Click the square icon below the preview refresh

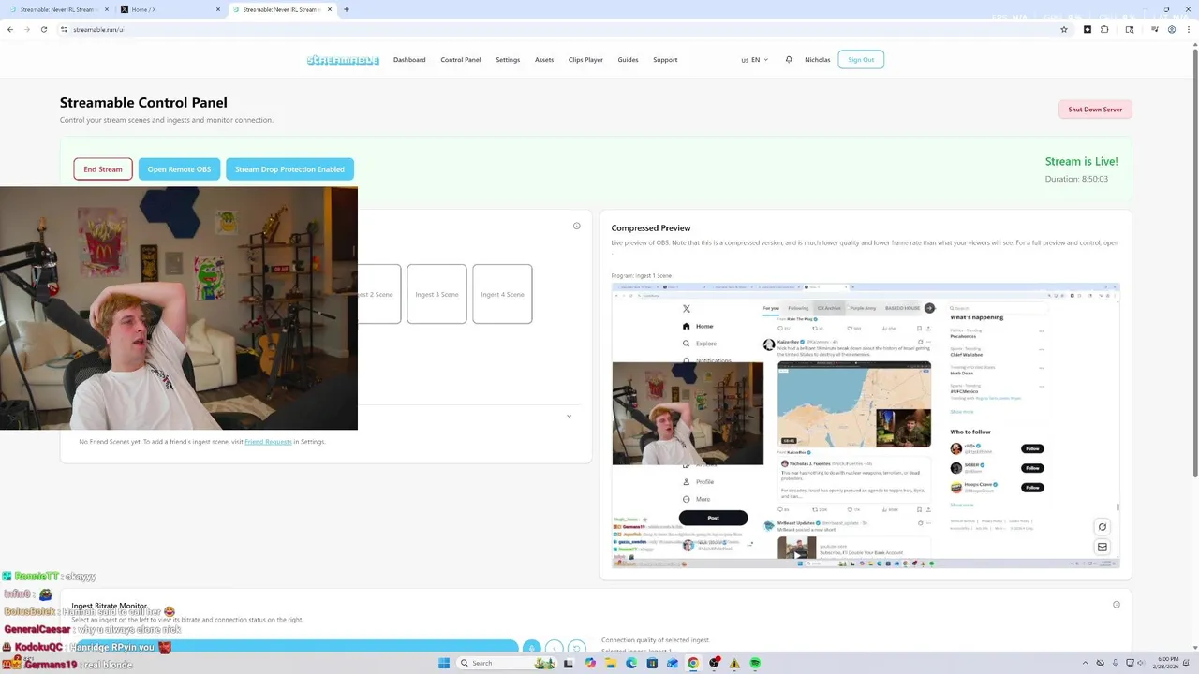tap(1103, 547)
